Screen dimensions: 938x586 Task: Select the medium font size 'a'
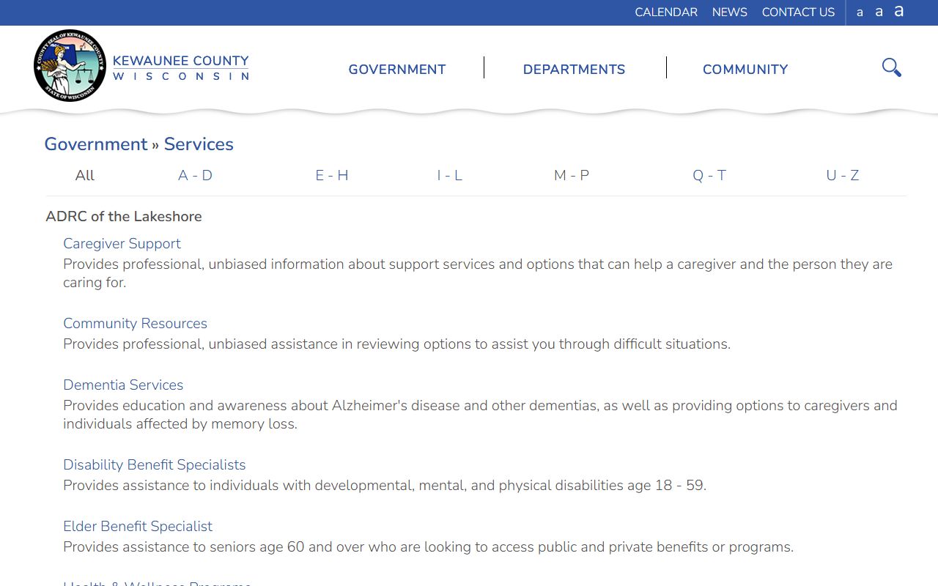point(879,12)
